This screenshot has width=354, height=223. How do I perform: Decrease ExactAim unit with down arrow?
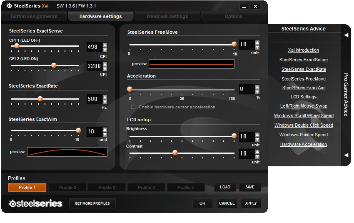click(105, 134)
